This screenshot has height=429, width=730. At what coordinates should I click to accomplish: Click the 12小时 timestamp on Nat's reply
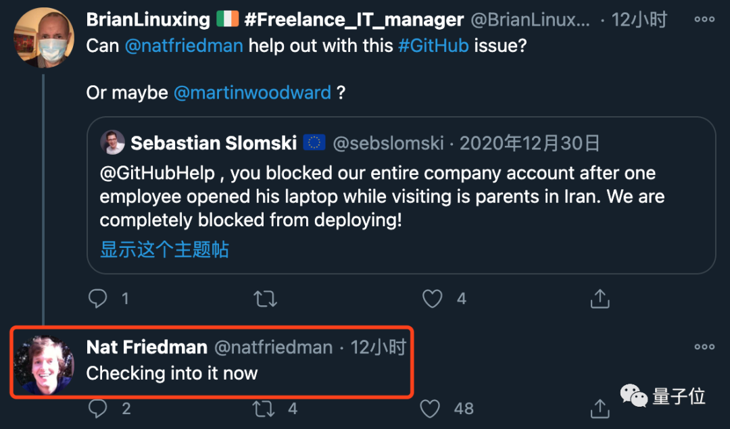coord(378,347)
